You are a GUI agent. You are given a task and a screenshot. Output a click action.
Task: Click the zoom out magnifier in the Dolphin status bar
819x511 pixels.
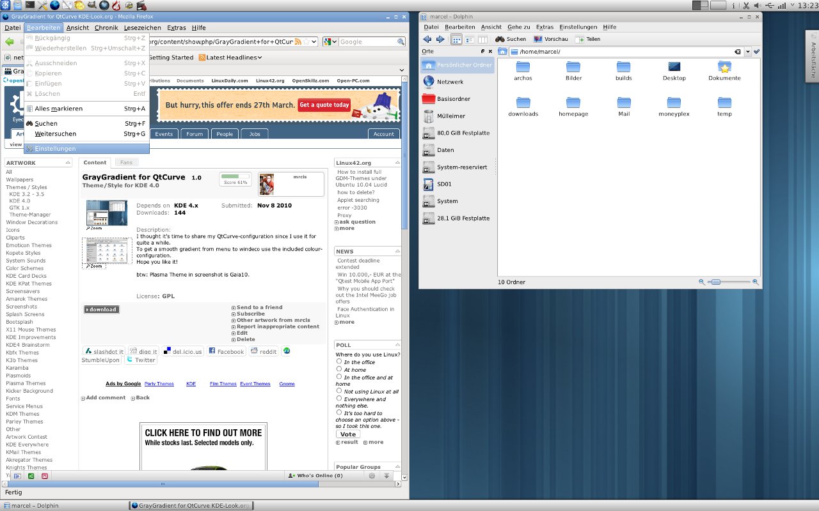pyautogui.click(x=702, y=282)
